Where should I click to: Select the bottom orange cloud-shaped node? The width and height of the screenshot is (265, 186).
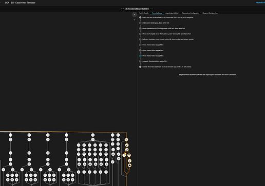pos(129,165)
